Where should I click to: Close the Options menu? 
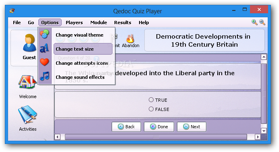tap(50, 23)
